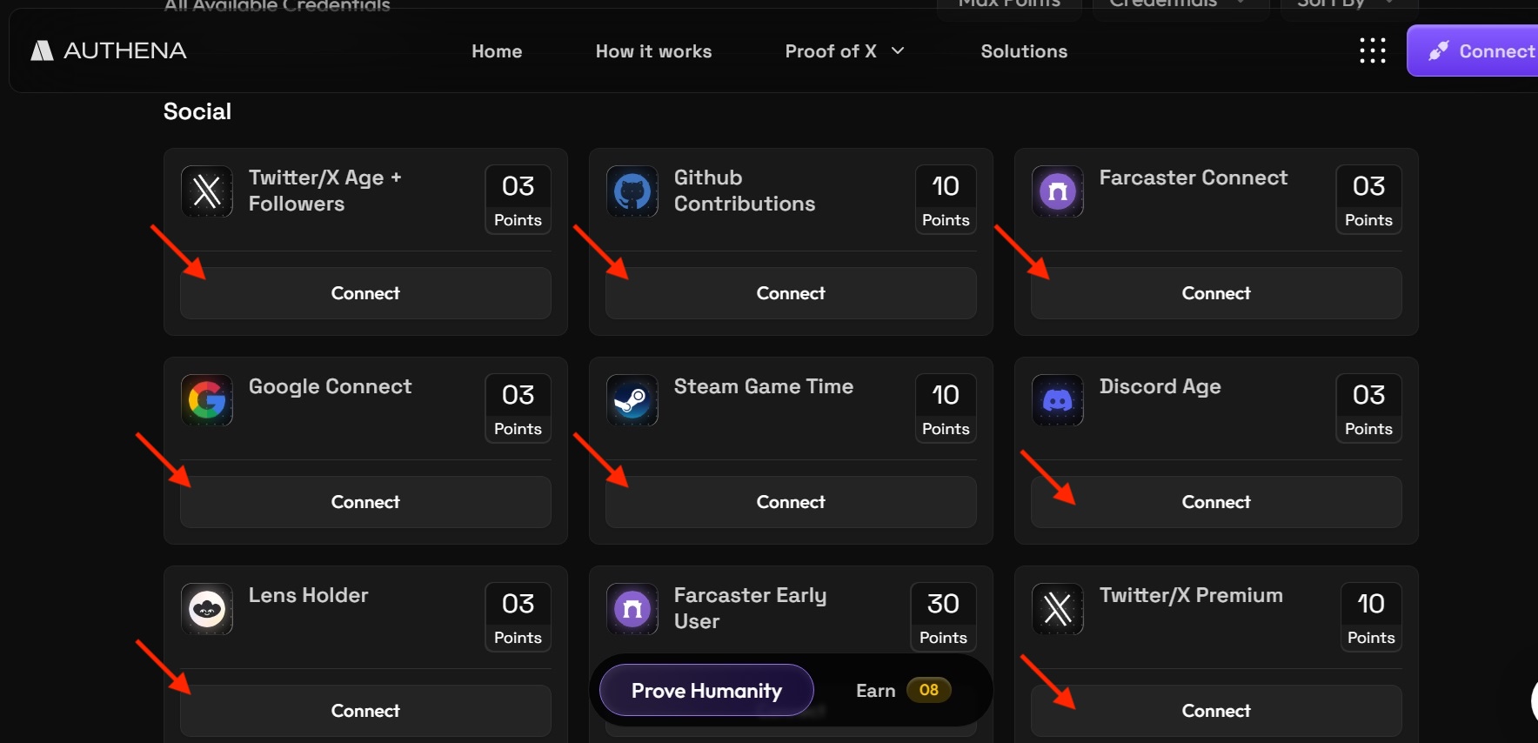Click the Authena logo
Screen dimensions: 1538x743
click(x=109, y=50)
